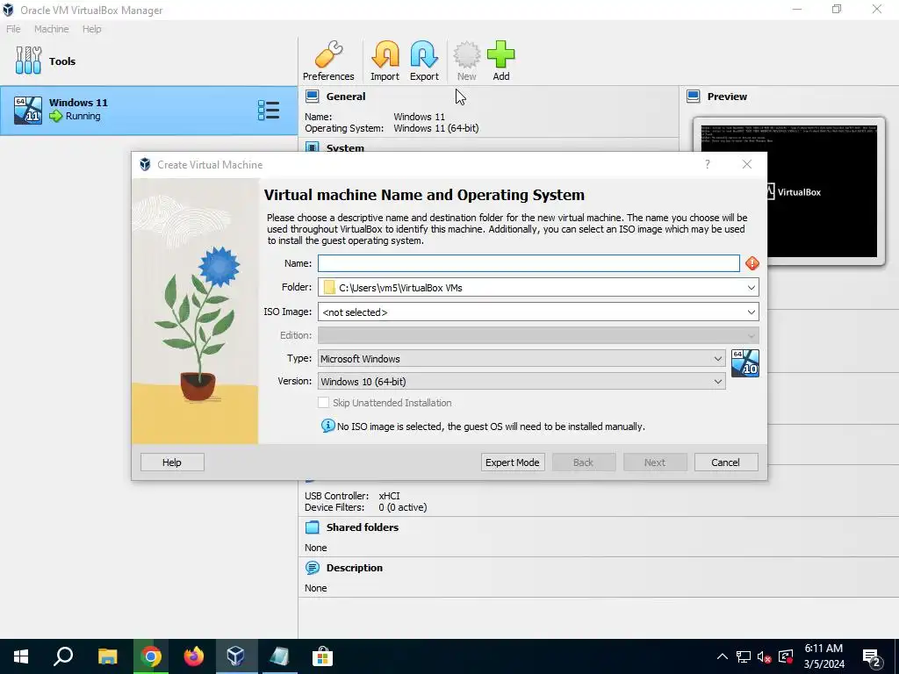899x674 pixels.
Task: Click the New machine toolbar icon
Action: point(467,61)
